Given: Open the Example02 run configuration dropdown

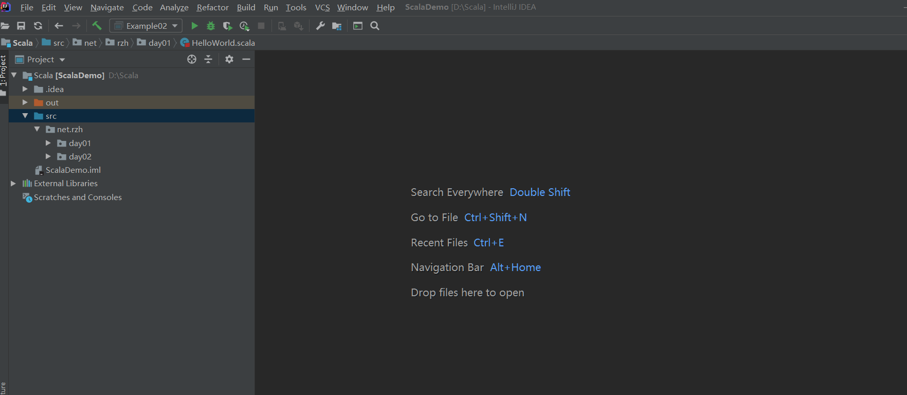Looking at the screenshot, I should click(x=146, y=26).
